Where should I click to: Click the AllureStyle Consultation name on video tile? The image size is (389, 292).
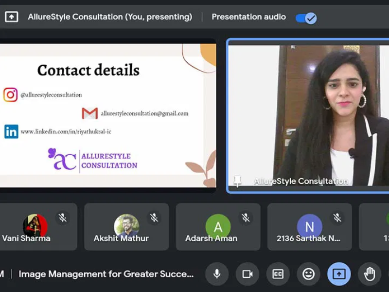(301, 181)
